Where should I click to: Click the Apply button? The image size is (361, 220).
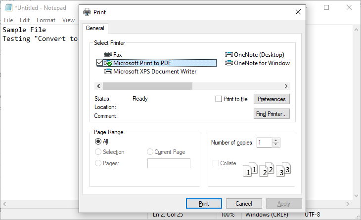[x=284, y=203]
